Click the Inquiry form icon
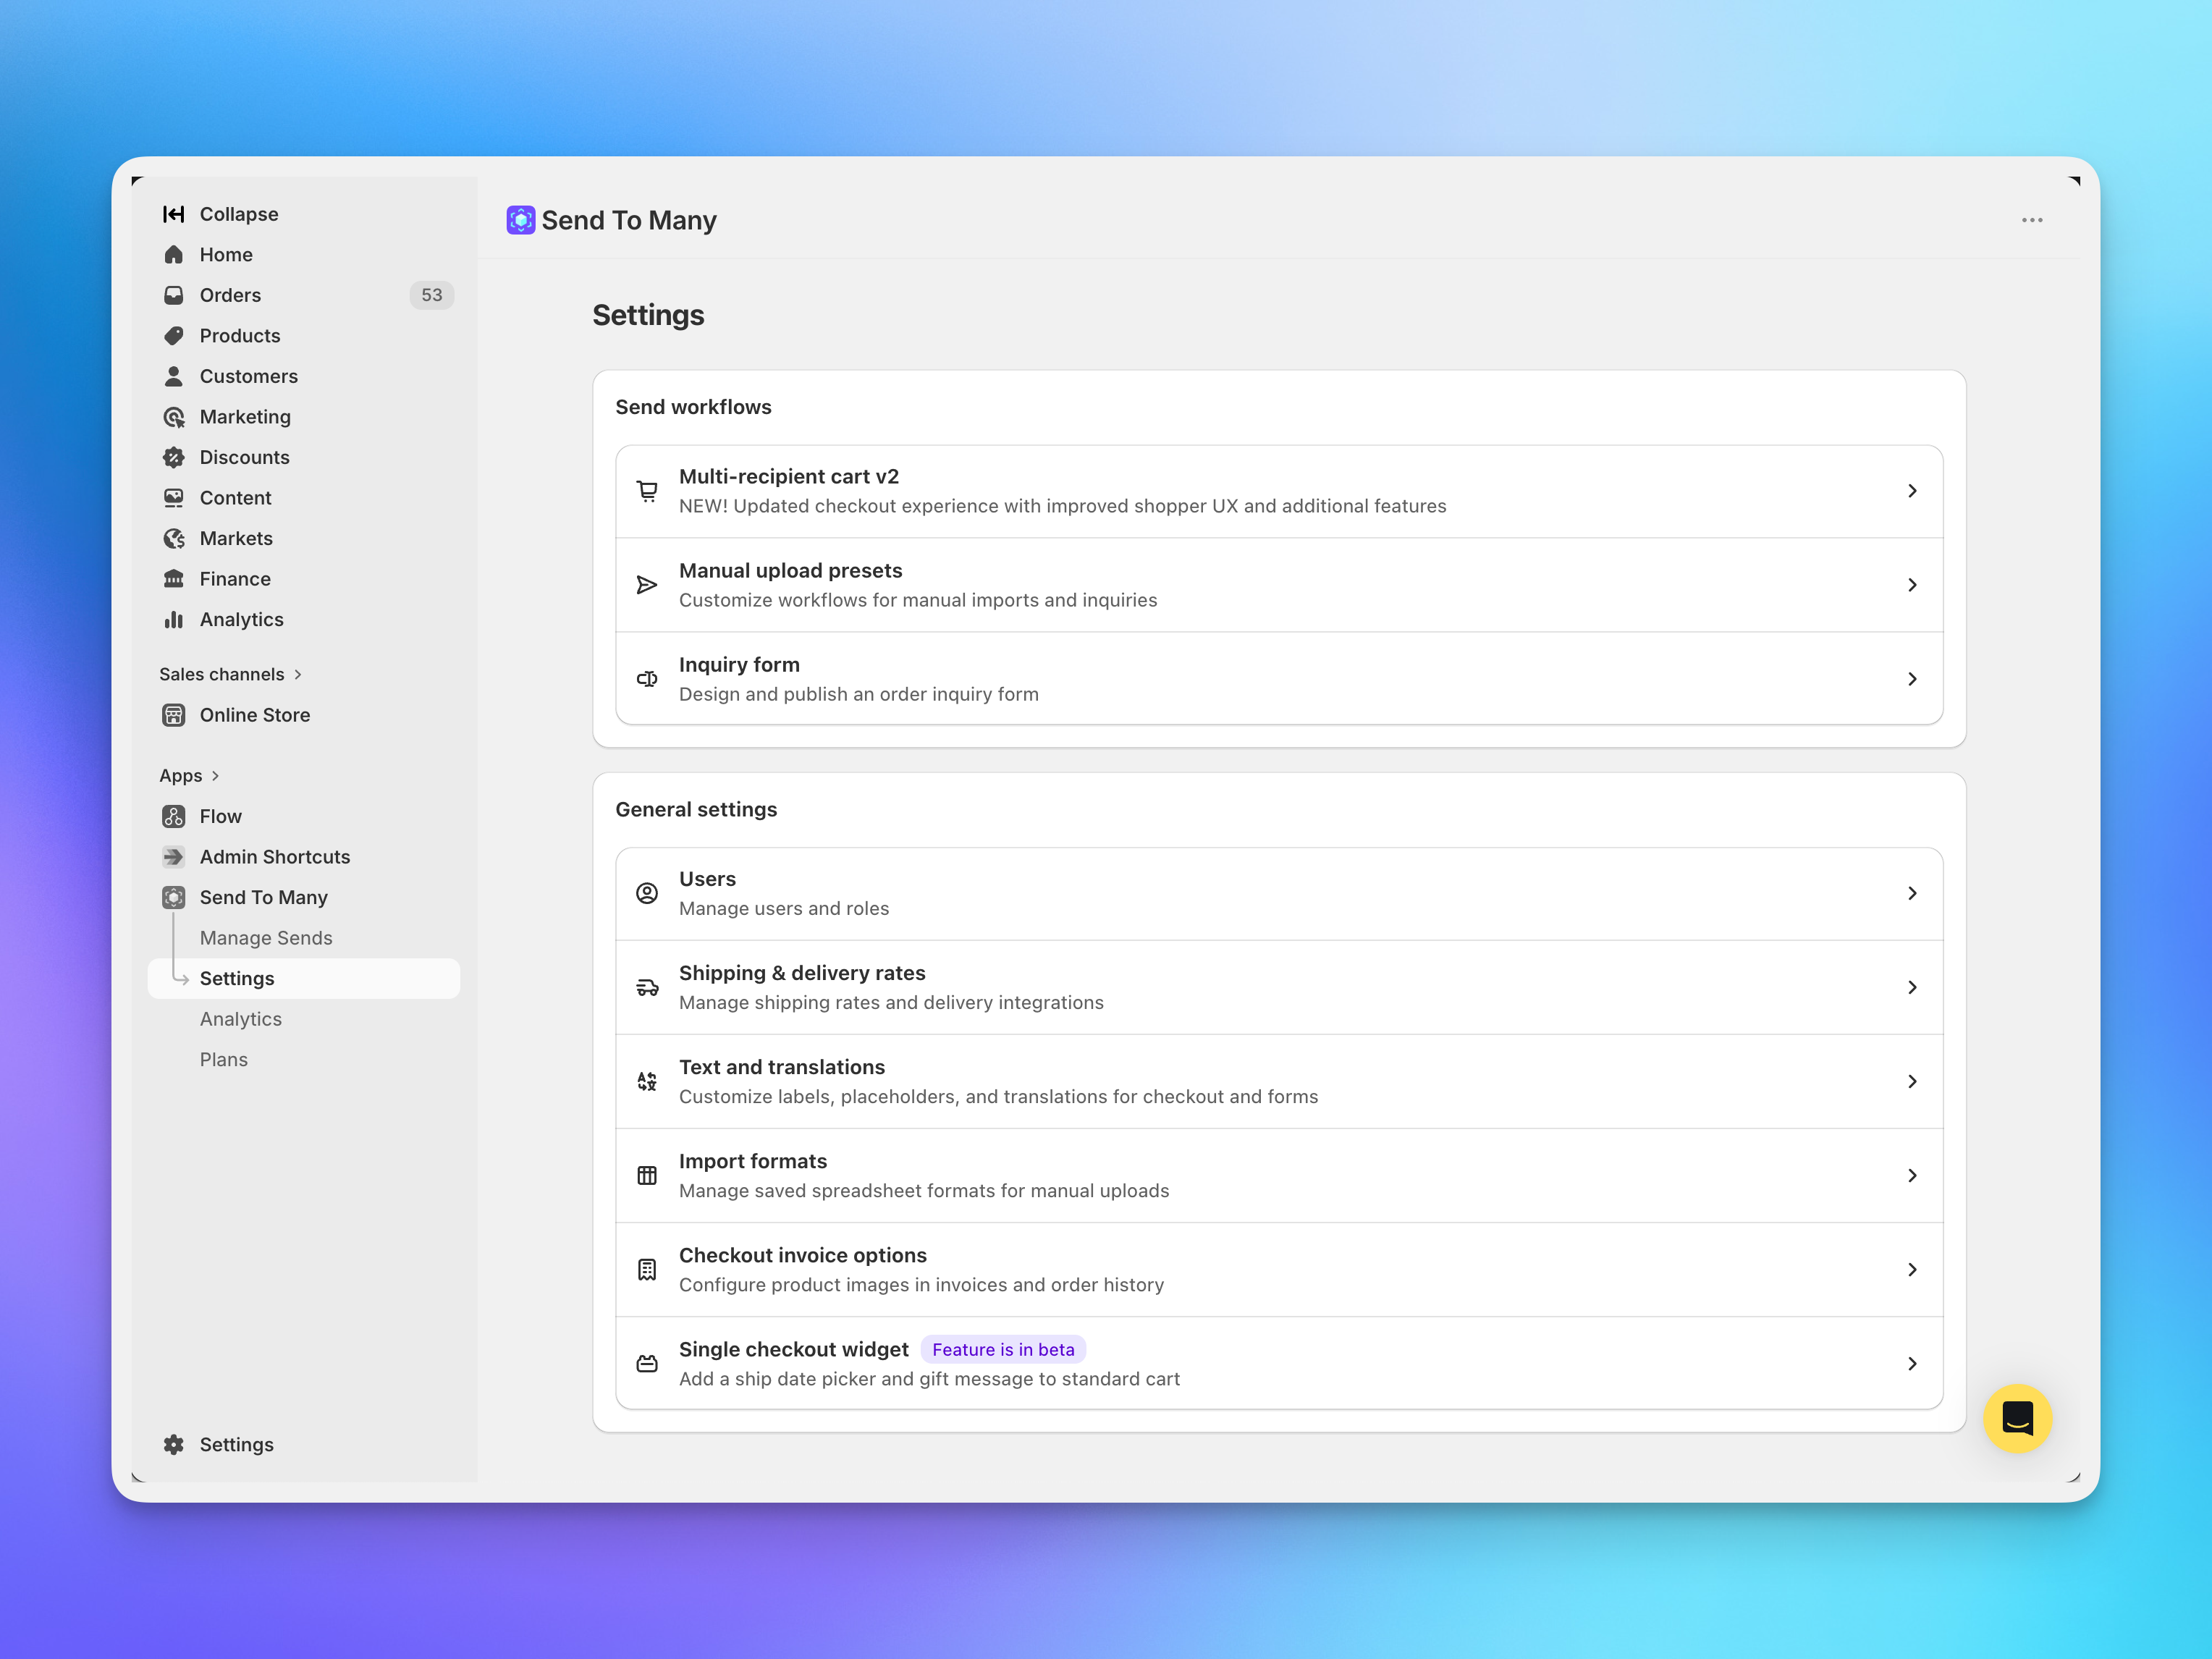 pyautogui.click(x=647, y=679)
